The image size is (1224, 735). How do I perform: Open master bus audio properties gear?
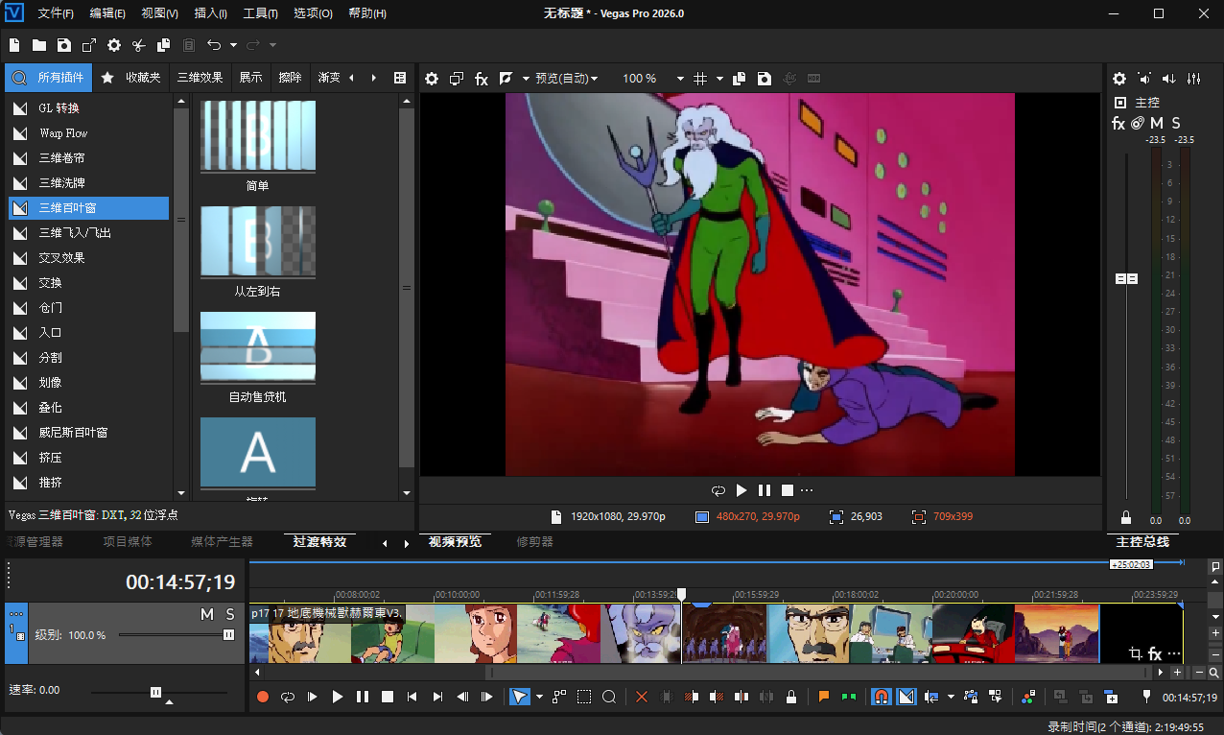[1119, 79]
